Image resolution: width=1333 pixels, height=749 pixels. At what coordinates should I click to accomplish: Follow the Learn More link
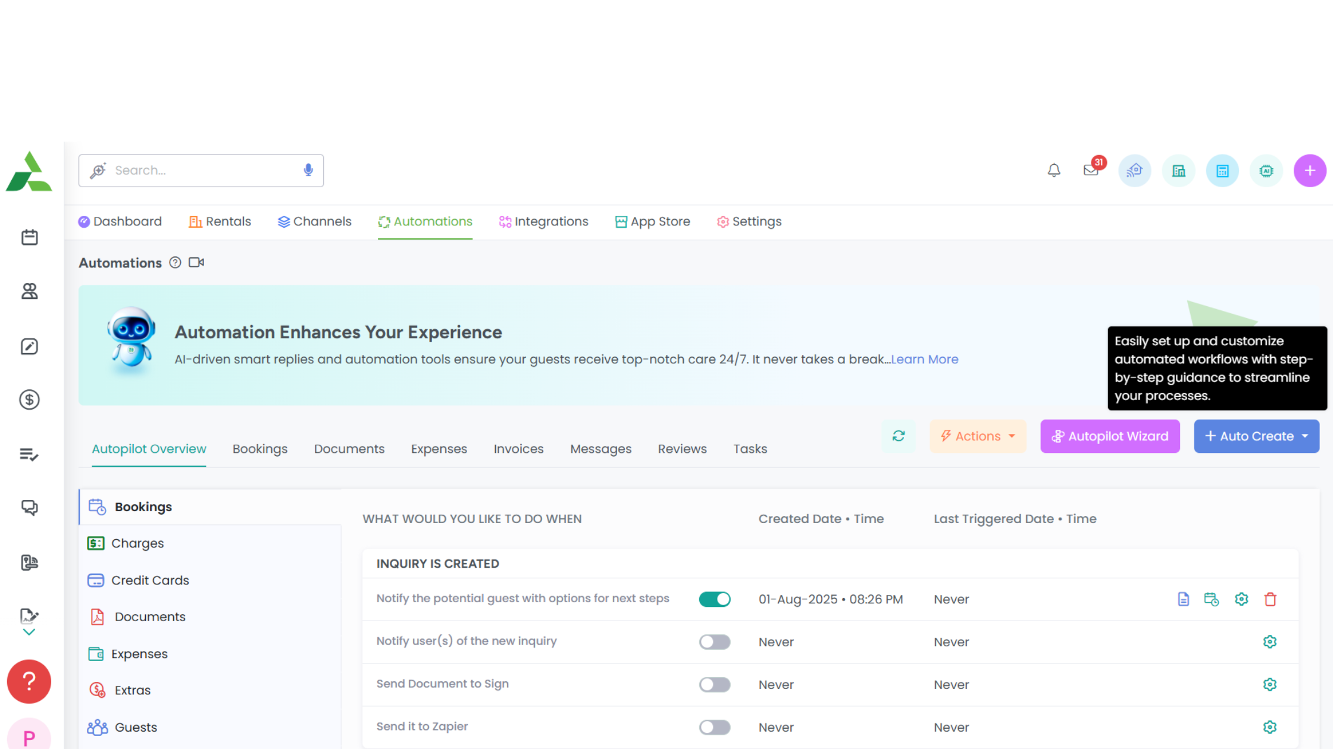click(924, 359)
